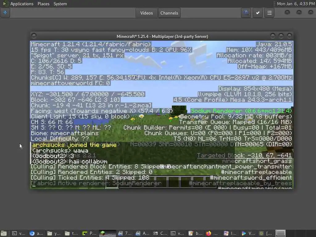
Task: Switch to the last taskbar entry labeled '[...'
Action: click(x=265, y=233)
